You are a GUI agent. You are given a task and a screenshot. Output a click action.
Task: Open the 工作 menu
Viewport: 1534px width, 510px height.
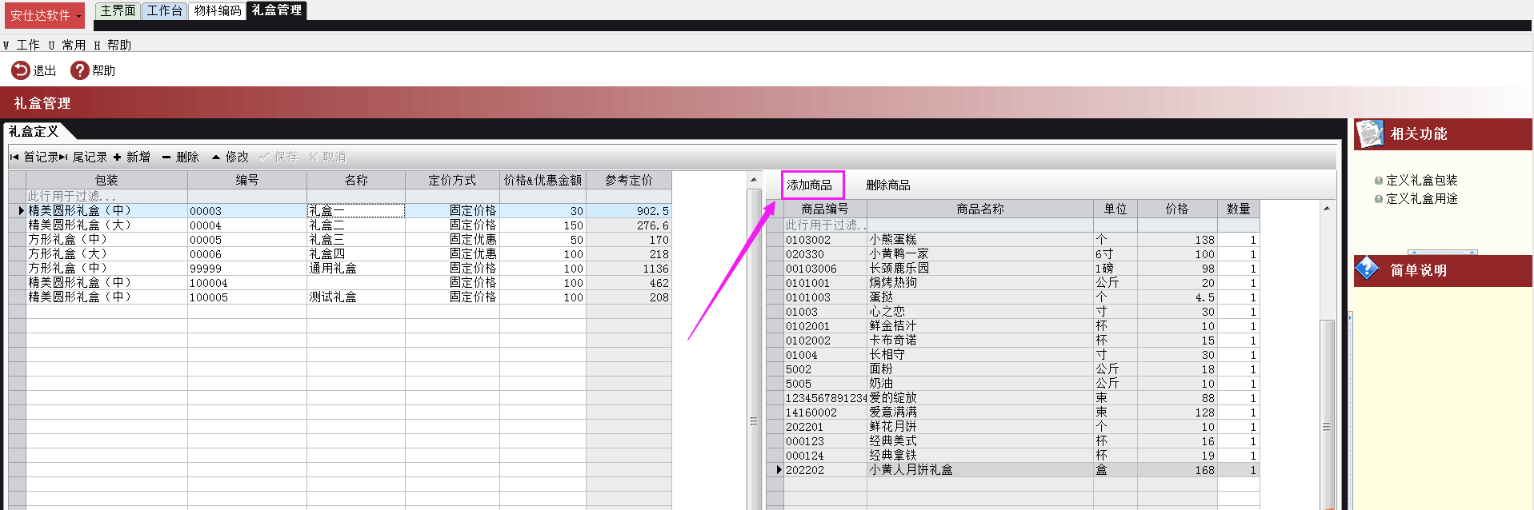click(22, 45)
